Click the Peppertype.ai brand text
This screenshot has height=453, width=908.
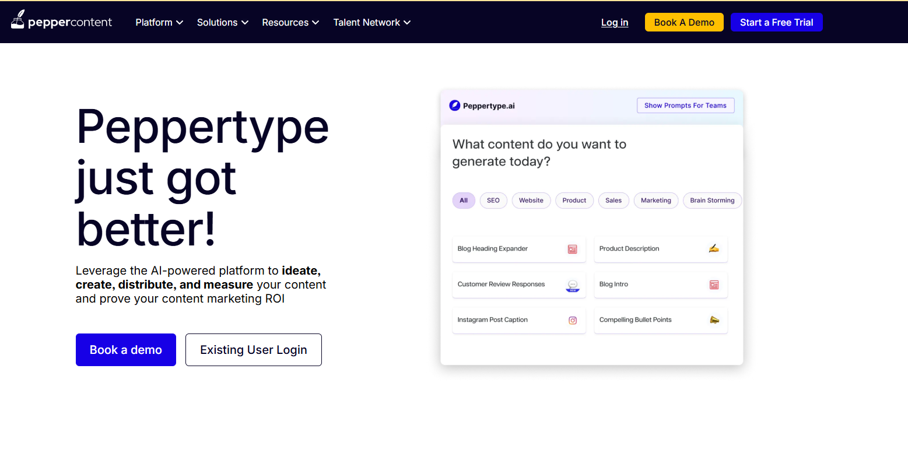[x=489, y=106]
